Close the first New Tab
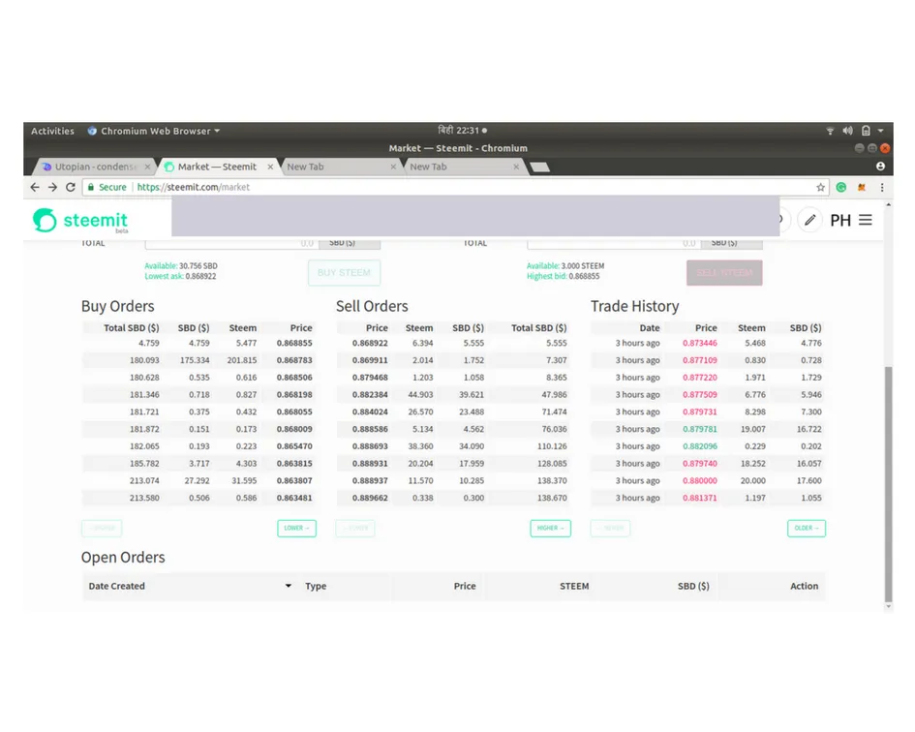This screenshot has height=732, width=915. pyautogui.click(x=393, y=167)
